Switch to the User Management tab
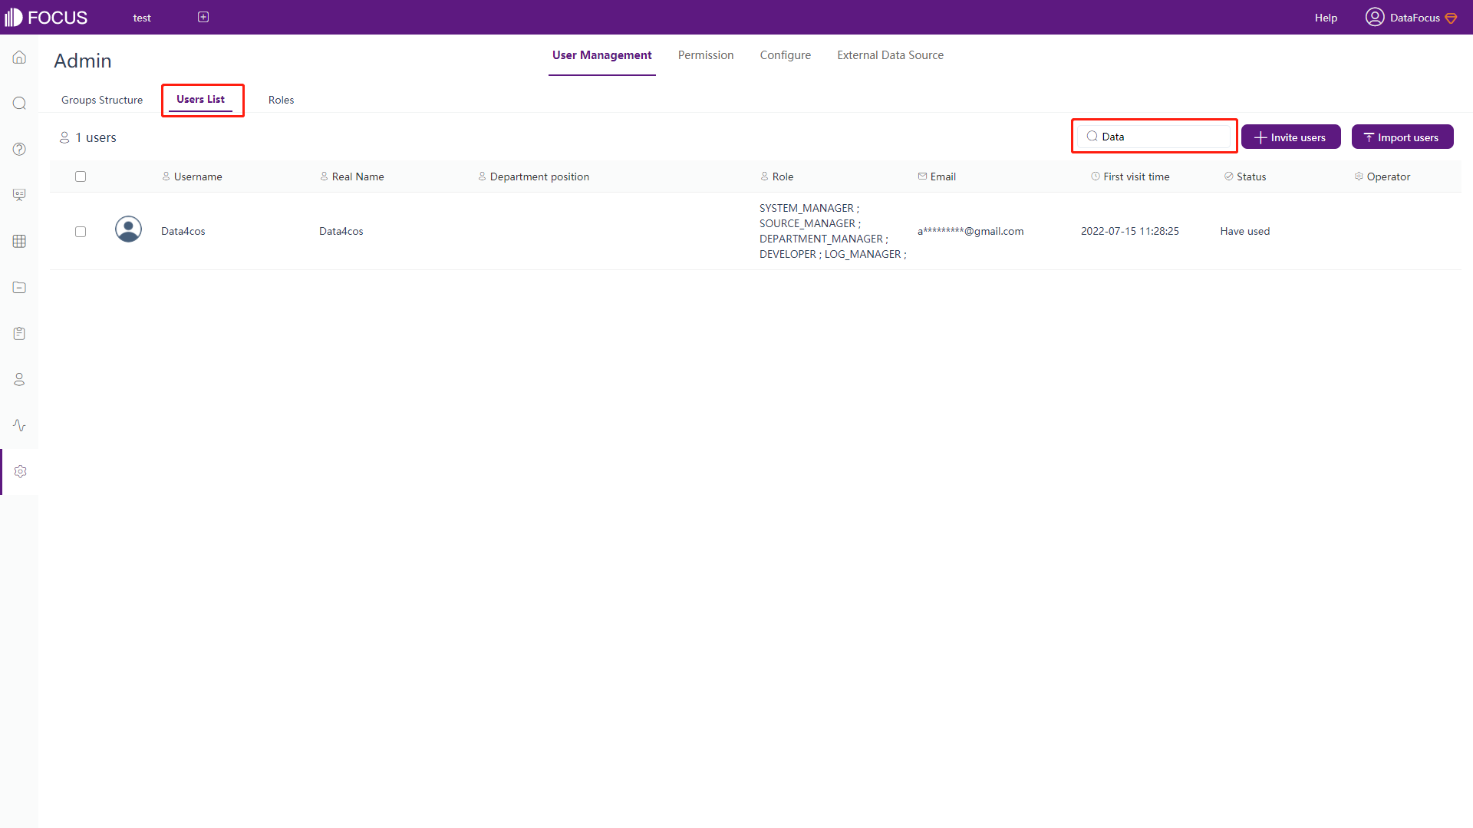 (602, 55)
